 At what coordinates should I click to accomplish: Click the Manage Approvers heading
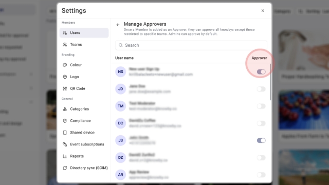tap(145, 24)
